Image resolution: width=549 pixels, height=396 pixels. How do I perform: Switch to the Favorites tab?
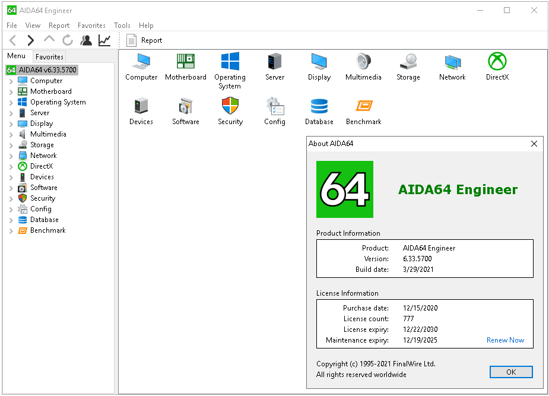pos(49,57)
